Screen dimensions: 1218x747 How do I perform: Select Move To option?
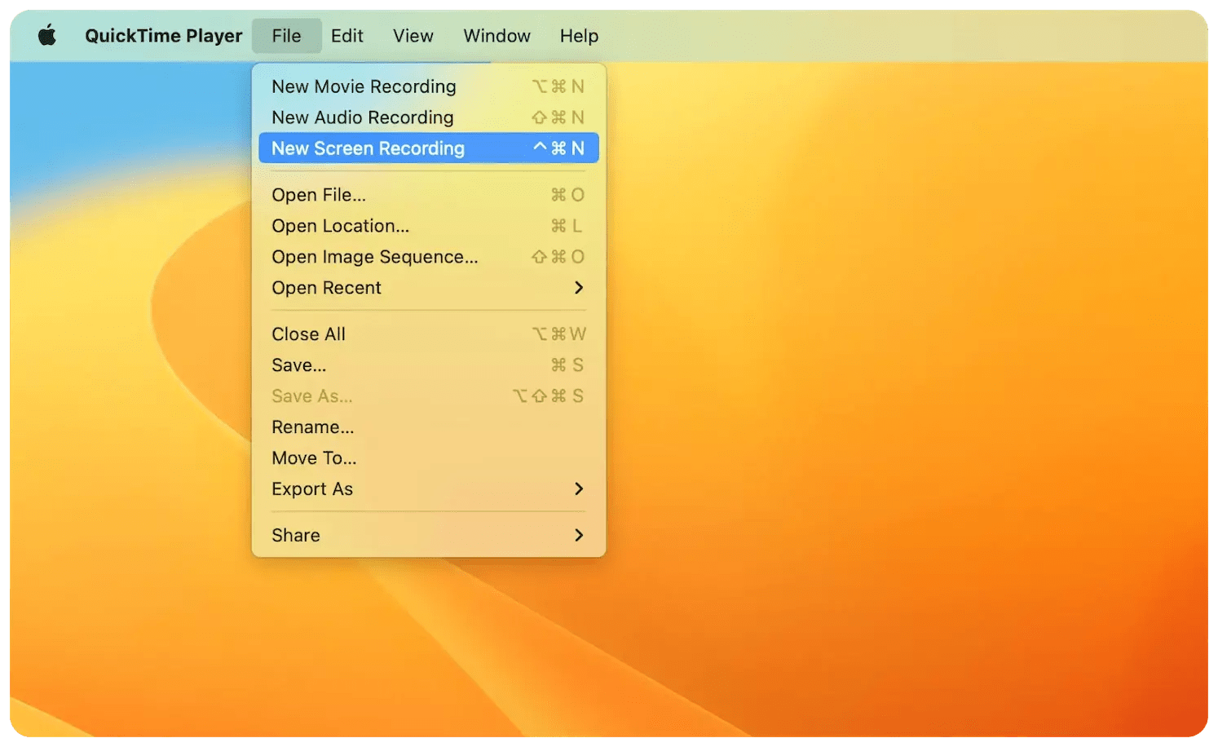[x=314, y=457]
